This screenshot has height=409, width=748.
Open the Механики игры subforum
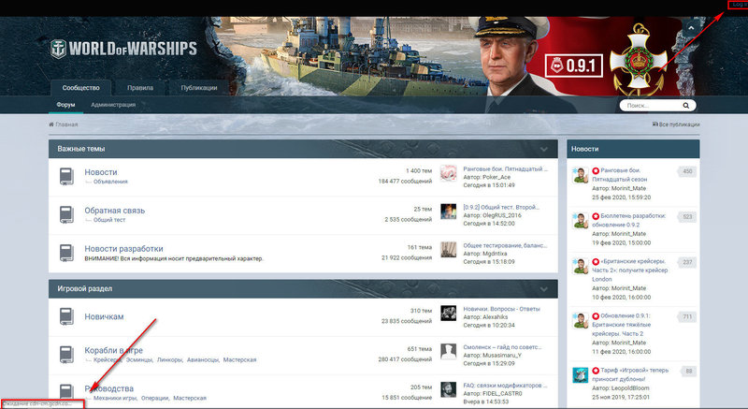pos(115,398)
